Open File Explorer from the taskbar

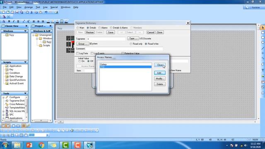coord(17,145)
